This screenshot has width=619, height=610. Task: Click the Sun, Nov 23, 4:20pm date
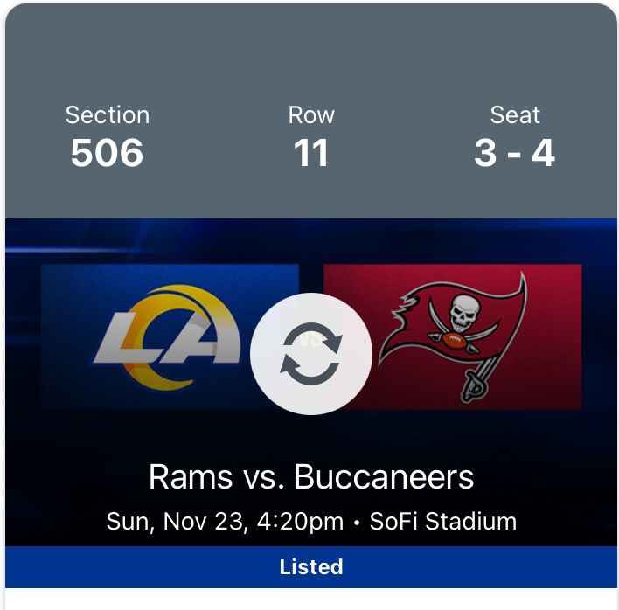(225, 522)
